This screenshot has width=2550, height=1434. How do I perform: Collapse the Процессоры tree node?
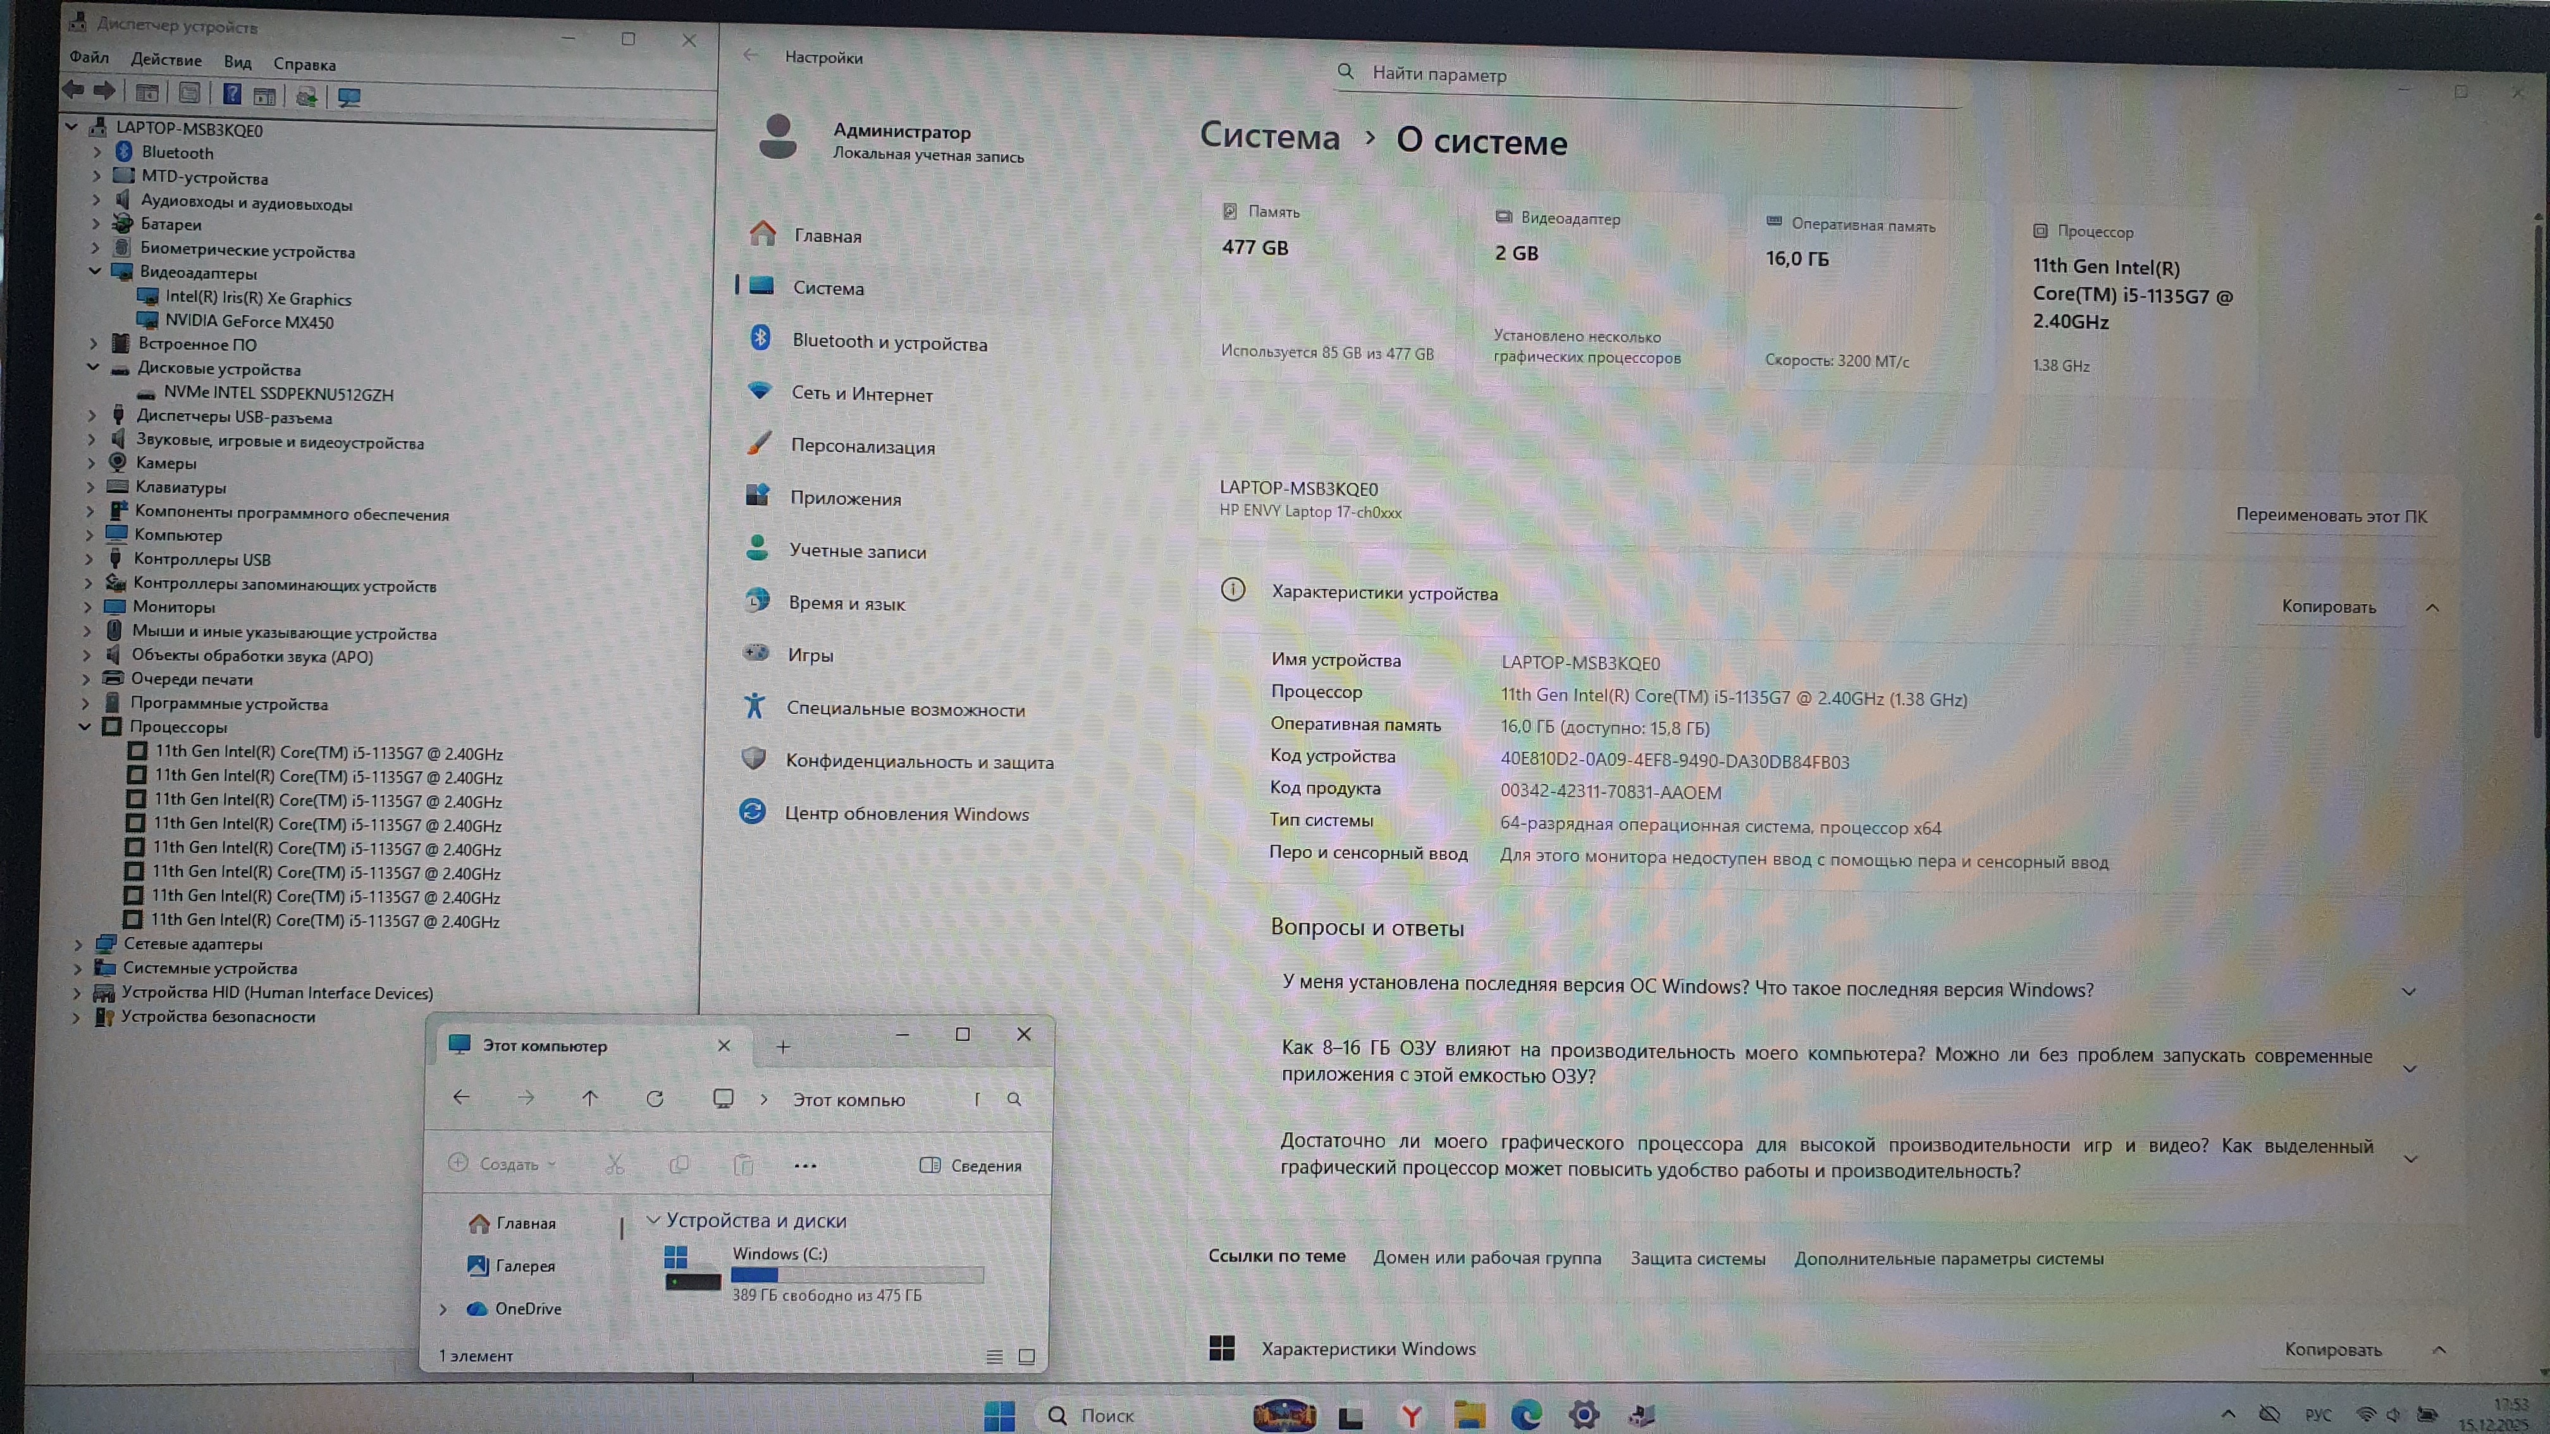(85, 726)
